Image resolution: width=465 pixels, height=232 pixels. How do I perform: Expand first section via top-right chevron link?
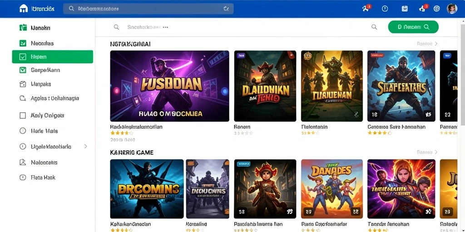(x=427, y=43)
